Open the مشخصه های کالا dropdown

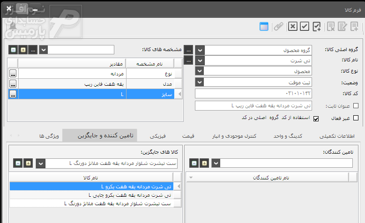point(44,50)
